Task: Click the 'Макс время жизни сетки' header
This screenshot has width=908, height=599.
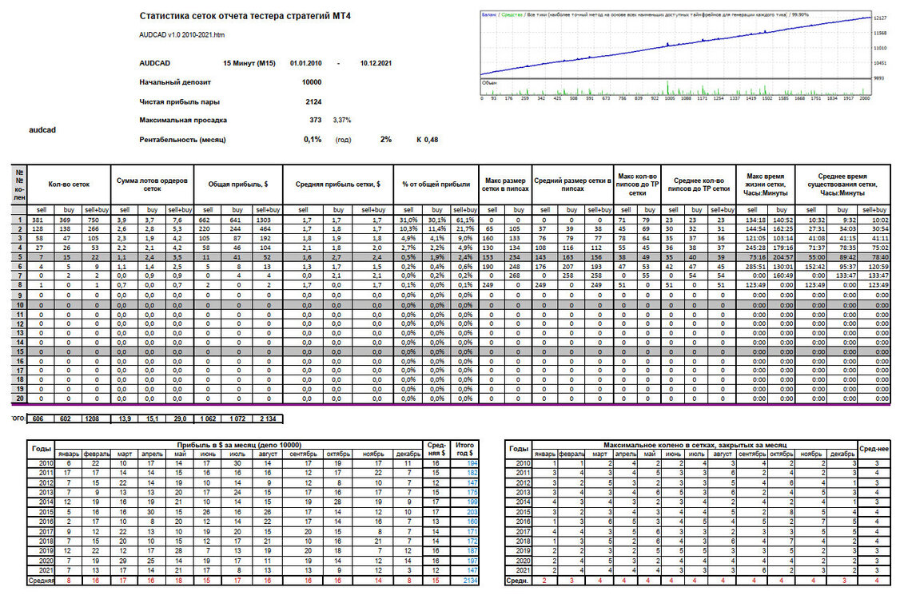Action: 766,184
